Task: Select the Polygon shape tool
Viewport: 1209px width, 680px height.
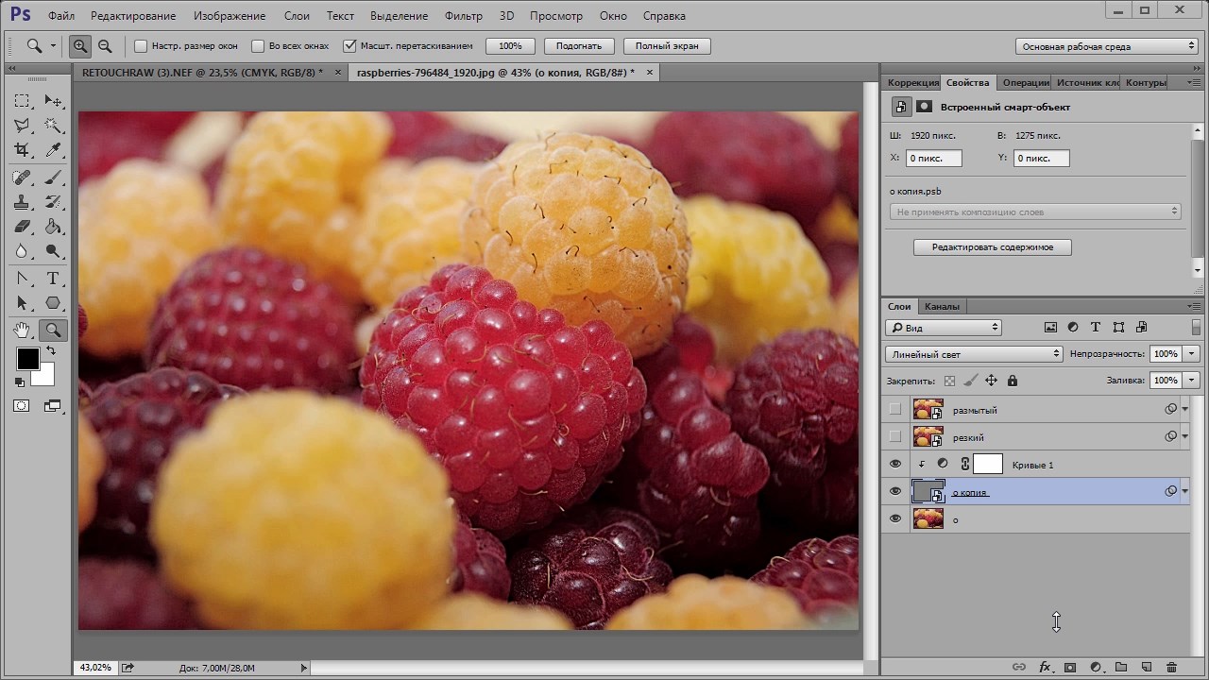Action: pyautogui.click(x=53, y=303)
